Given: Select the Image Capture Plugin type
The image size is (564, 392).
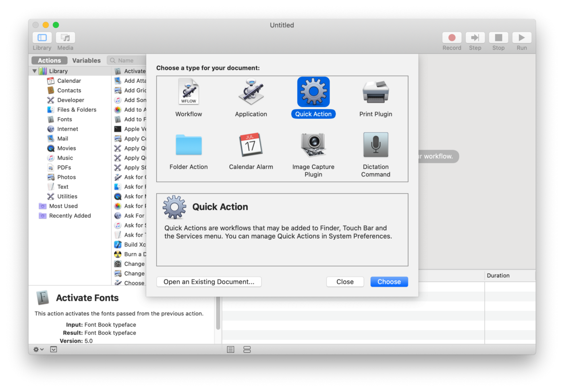Looking at the screenshot, I should 313,155.
